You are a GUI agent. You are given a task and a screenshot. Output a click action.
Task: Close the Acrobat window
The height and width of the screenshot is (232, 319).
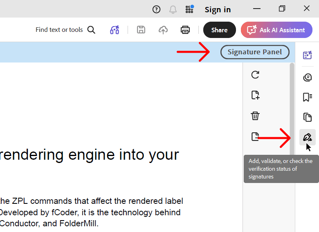307,8
